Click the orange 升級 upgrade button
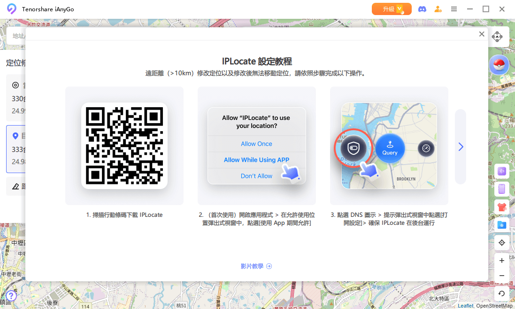The image size is (515, 309). pos(392,9)
